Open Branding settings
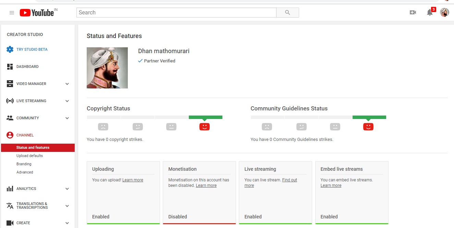 (x=24, y=164)
